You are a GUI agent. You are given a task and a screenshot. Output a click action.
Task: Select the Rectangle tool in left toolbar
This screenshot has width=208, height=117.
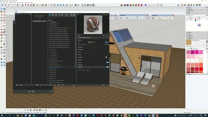click(2, 18)
